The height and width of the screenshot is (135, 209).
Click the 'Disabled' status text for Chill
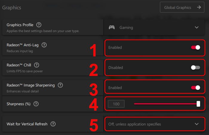pyautogui.click(x=116, y=67)
